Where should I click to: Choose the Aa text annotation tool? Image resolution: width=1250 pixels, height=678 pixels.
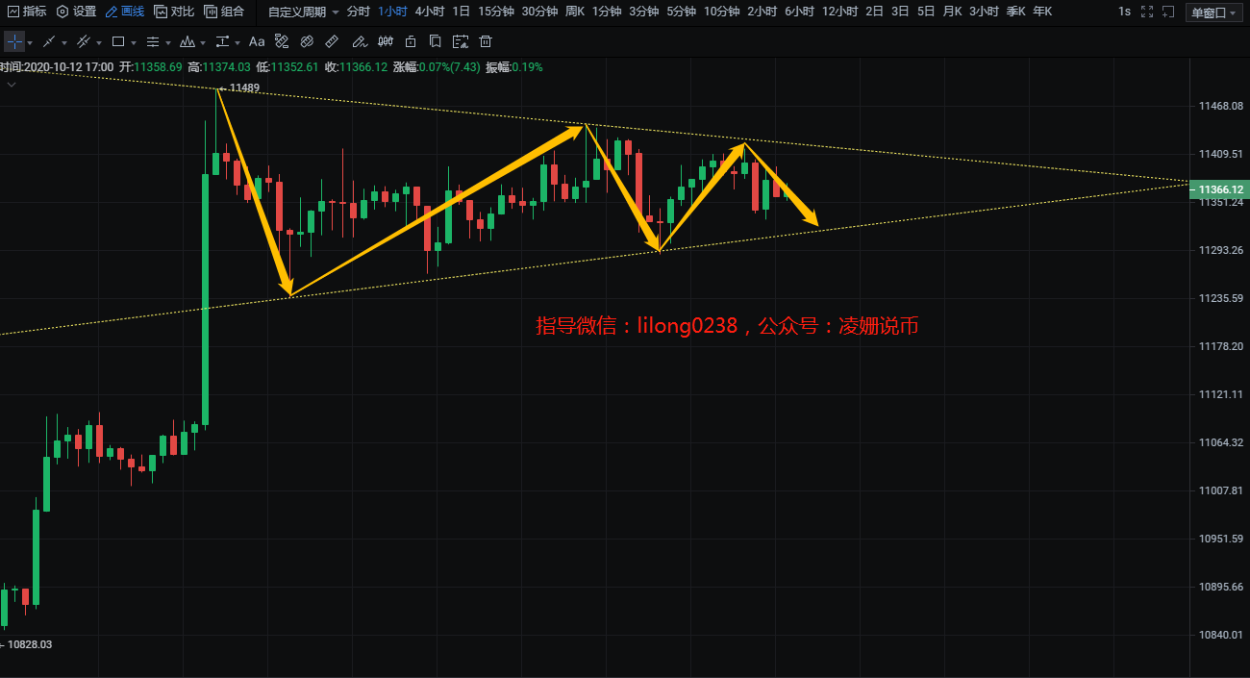click(x=257, y=42)
